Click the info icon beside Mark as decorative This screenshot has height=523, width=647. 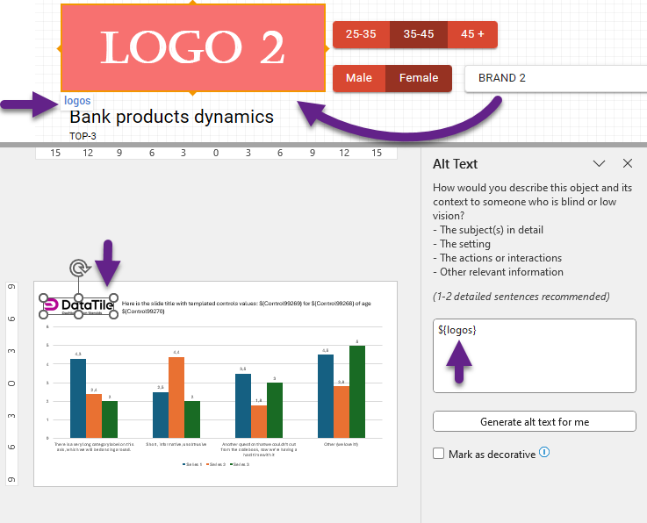pos(544,453)
